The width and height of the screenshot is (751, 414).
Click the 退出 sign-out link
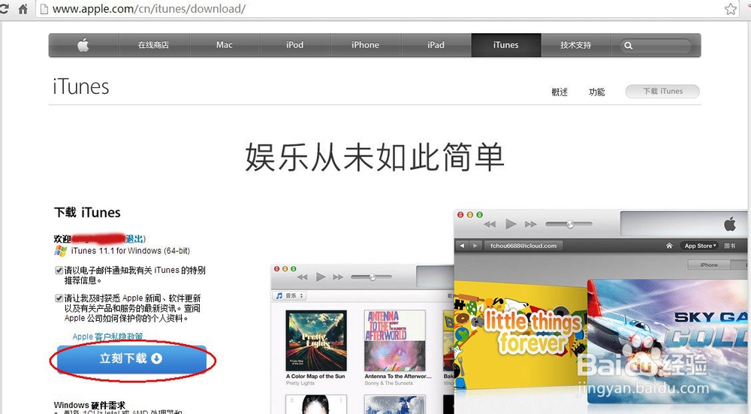[x=134, y=239]
